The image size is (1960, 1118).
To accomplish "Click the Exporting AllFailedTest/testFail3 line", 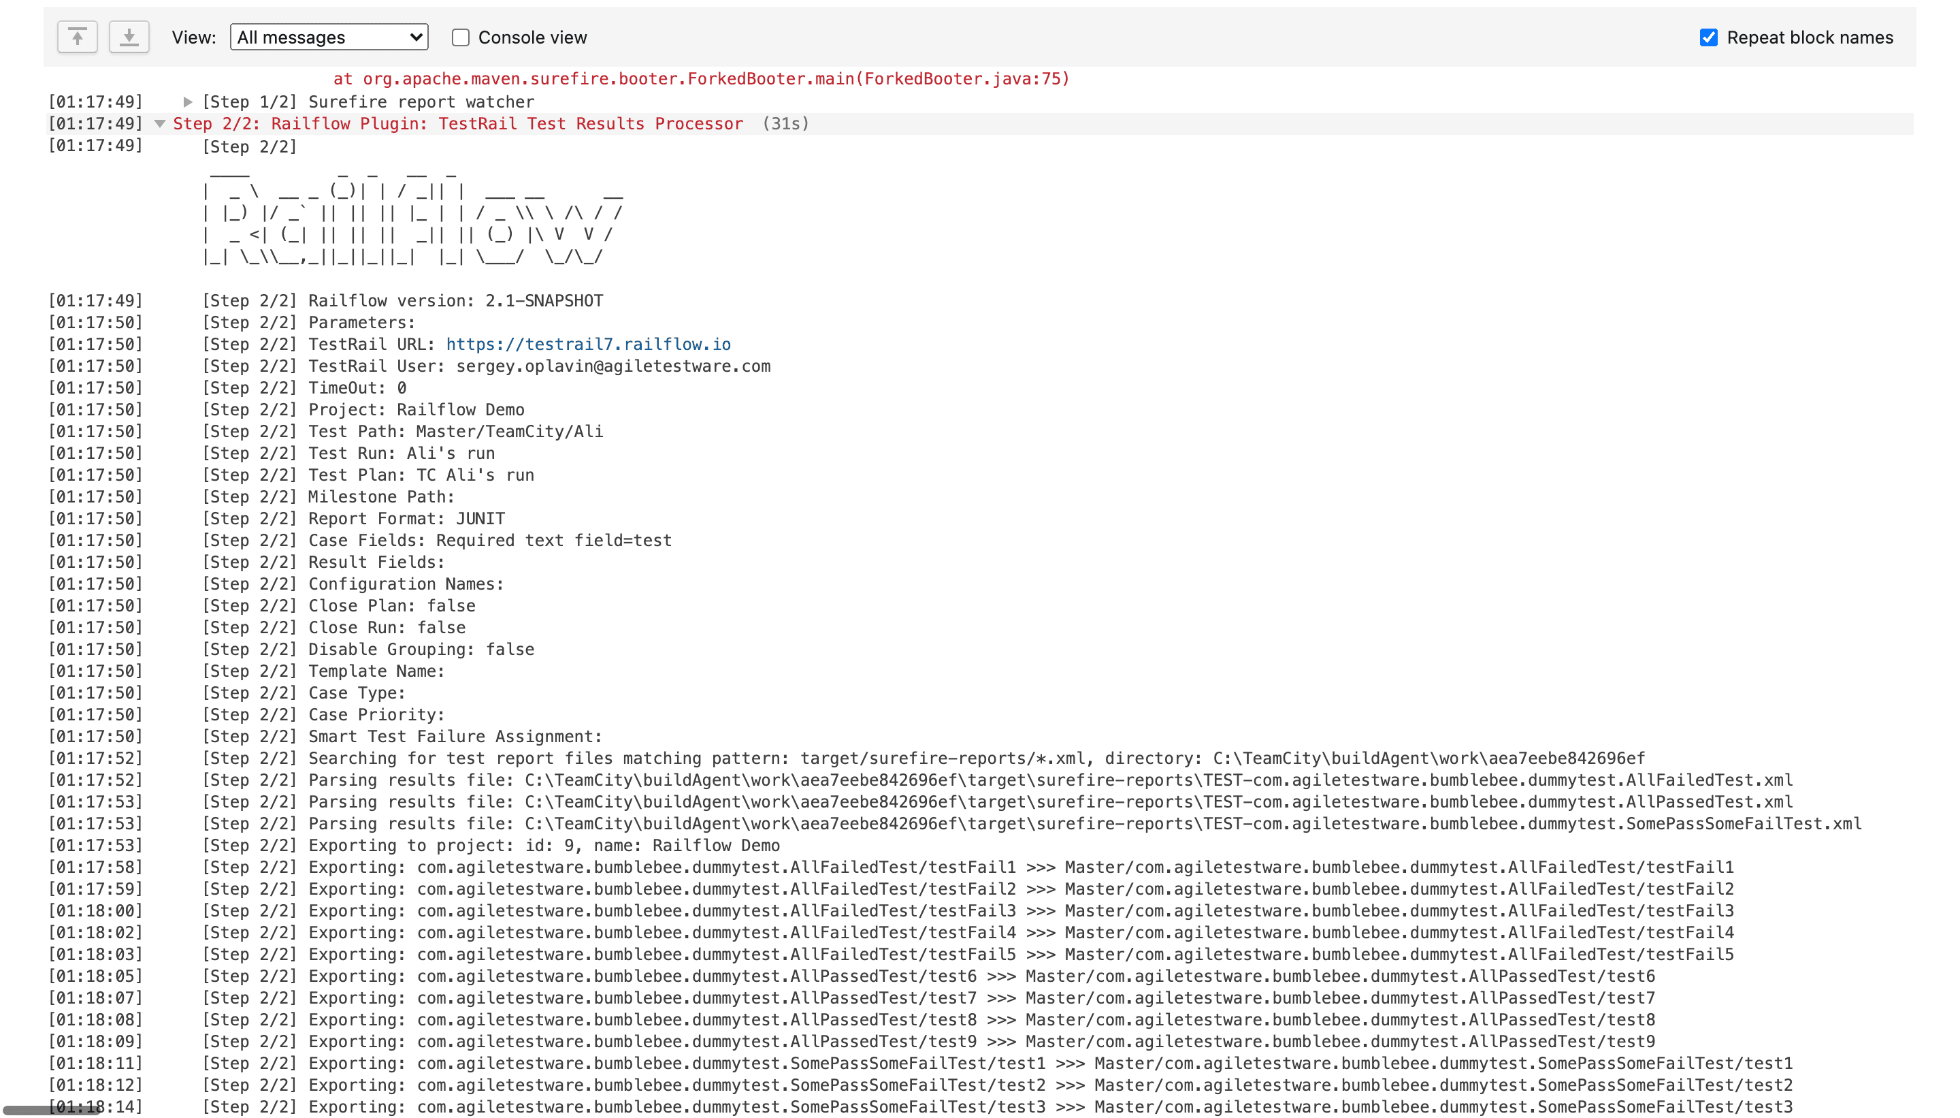I will click(1022, 911).
